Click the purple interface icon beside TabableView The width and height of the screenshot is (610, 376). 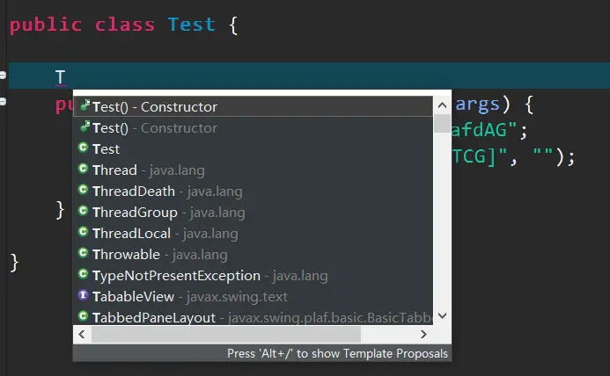coord(83,295)
